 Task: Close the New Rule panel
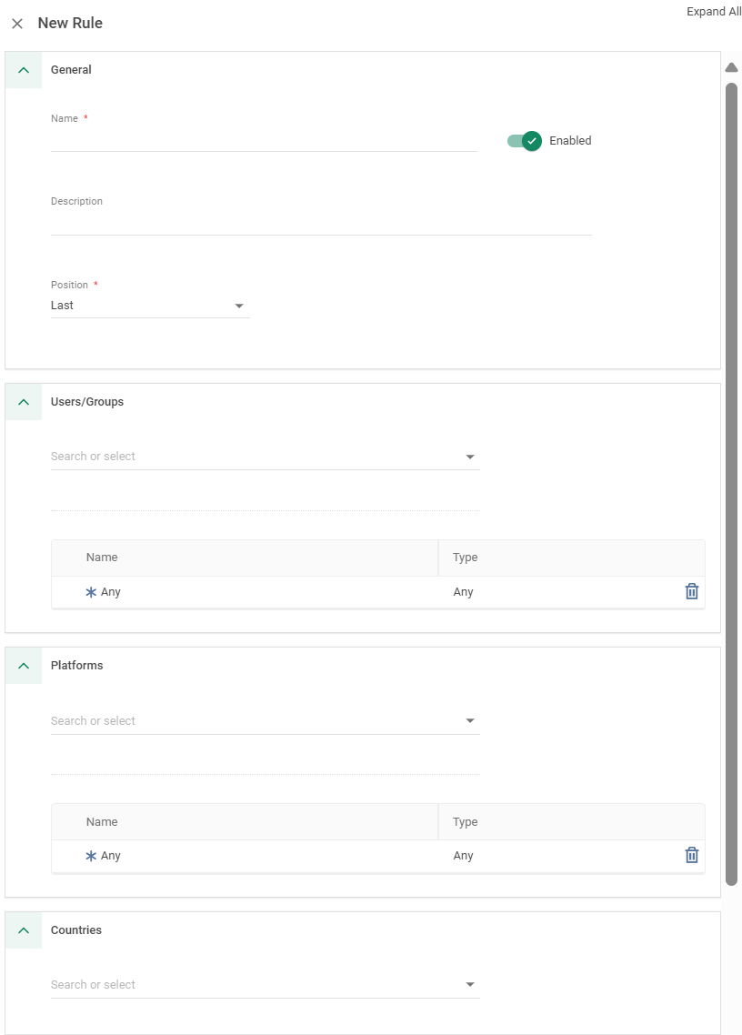coord(17,24)
